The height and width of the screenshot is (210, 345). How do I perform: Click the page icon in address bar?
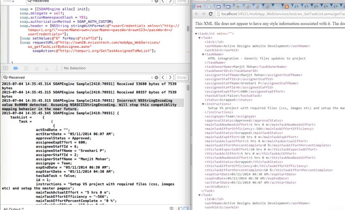point(218,14)
